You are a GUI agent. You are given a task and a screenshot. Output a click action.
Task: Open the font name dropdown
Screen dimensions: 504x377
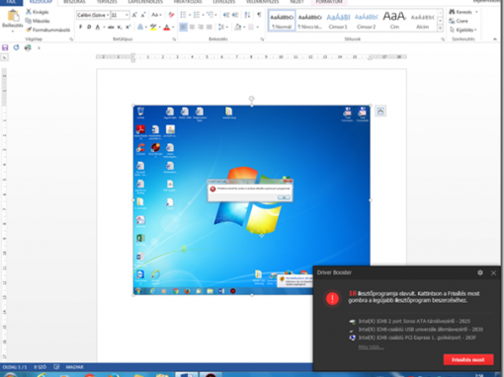click(x=108, y=15)
